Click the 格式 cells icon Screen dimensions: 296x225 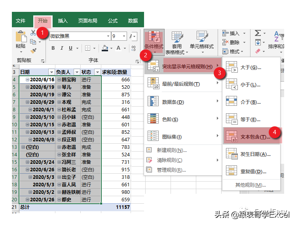pos(225,51)
